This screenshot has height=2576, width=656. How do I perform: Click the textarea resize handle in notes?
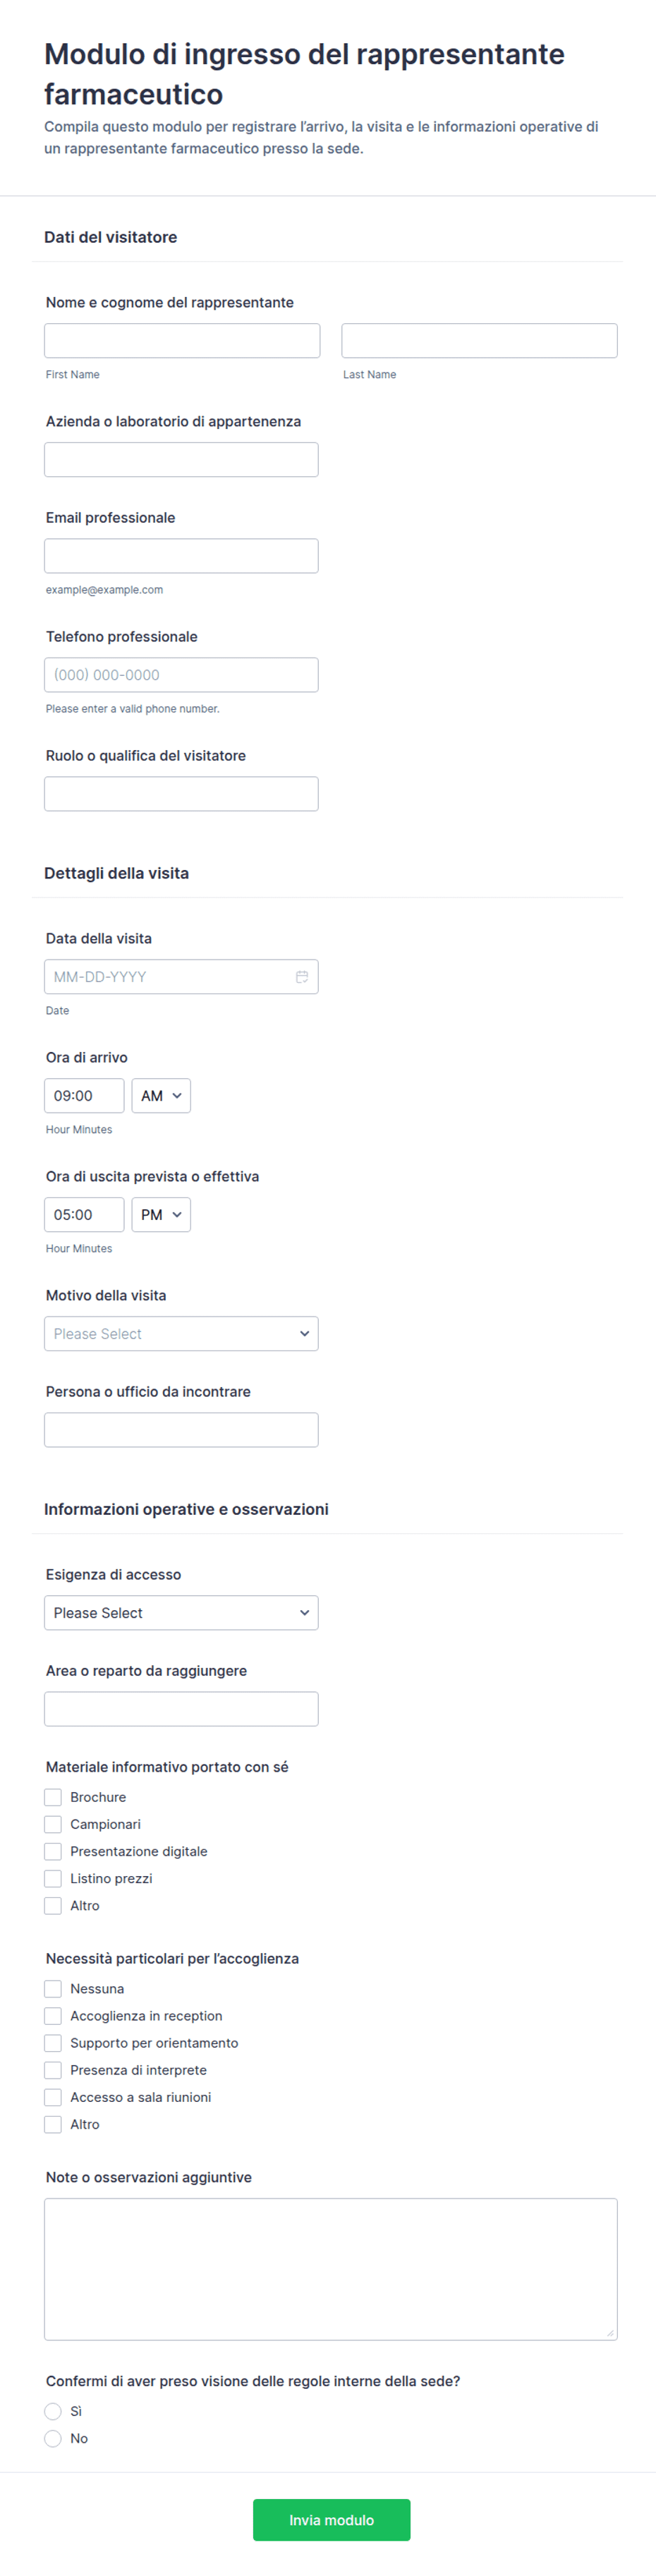tap(610, 2333)
